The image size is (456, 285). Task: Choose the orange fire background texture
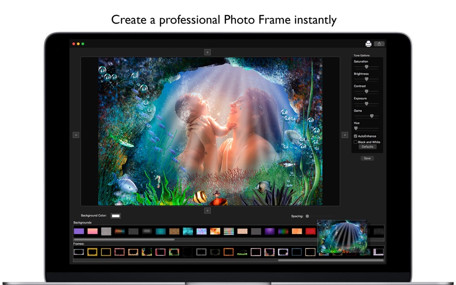(215, 231)
